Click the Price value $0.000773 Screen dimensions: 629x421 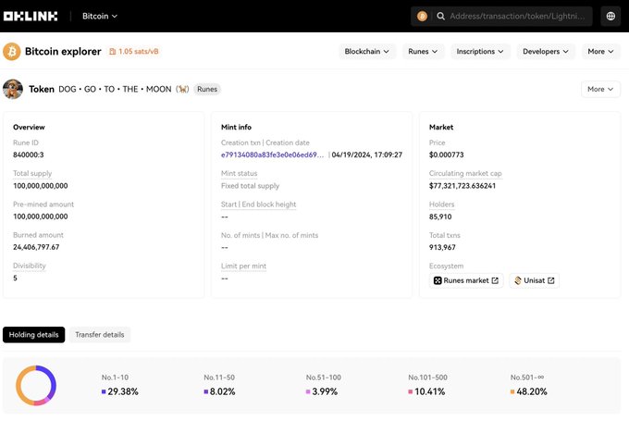click(446, 155)
